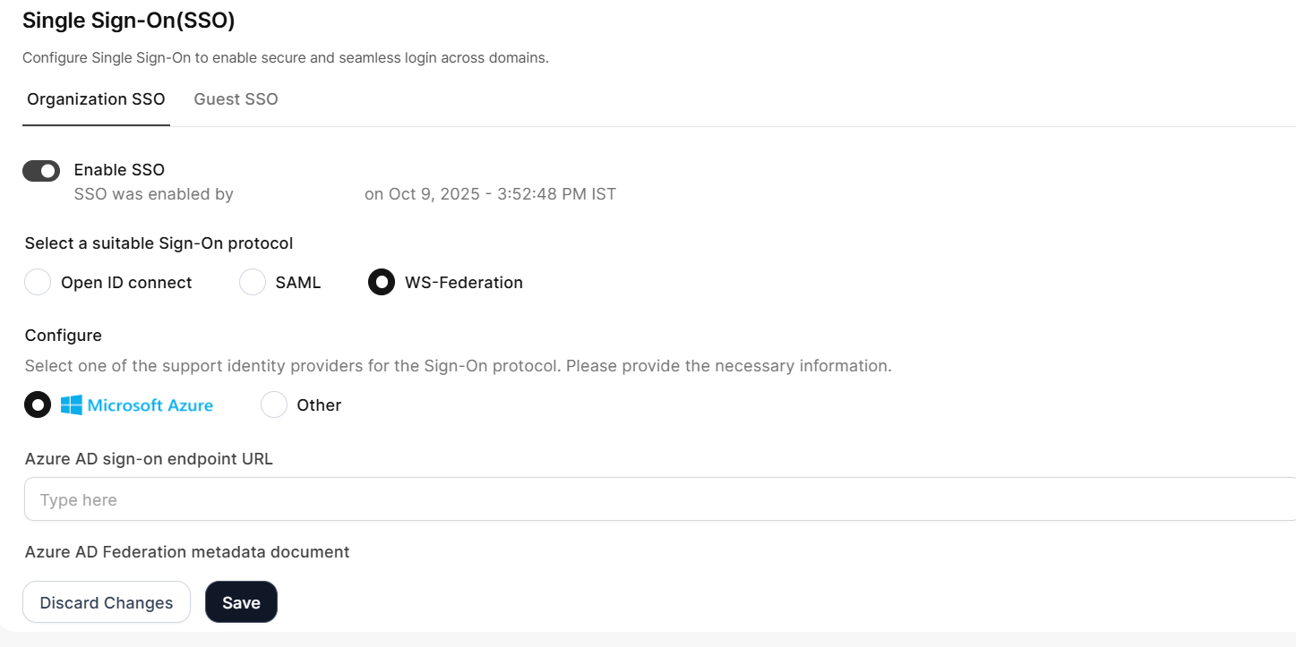
Task: Pick the Microsoft Azure identity provider radio
Action: (x=38, y=405)
